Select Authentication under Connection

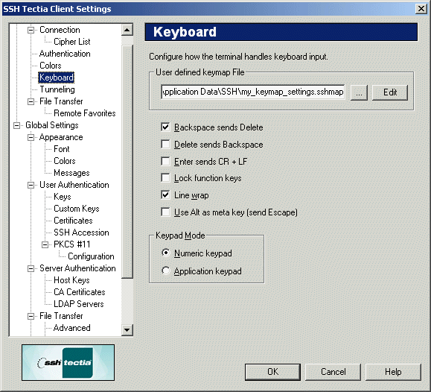65,54
